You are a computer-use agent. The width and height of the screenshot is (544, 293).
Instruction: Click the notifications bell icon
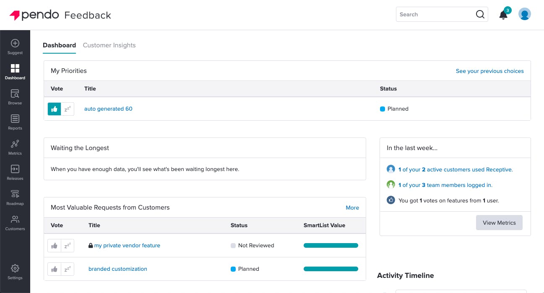[x=503, y=15]
